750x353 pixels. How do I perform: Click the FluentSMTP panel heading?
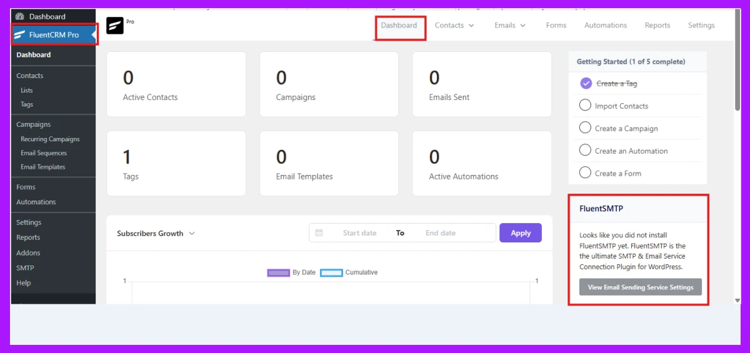(x=601, y=209)
